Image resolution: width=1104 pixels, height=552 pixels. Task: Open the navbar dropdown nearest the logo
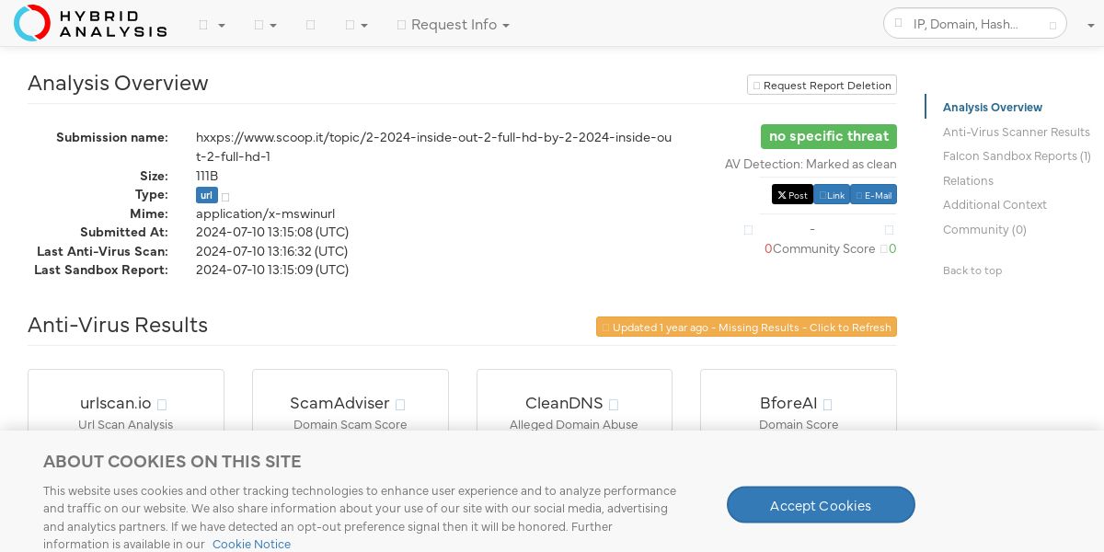(212, 25)
